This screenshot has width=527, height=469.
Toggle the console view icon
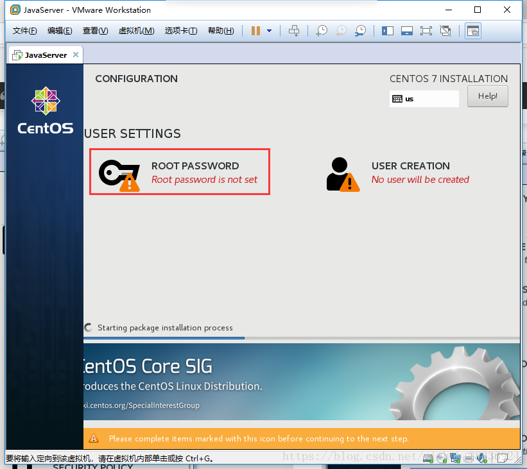coord(473,31)
